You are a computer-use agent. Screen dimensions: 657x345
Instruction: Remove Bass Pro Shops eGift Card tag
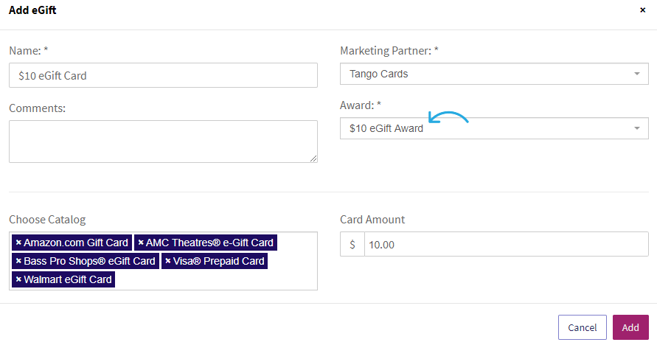18,261
